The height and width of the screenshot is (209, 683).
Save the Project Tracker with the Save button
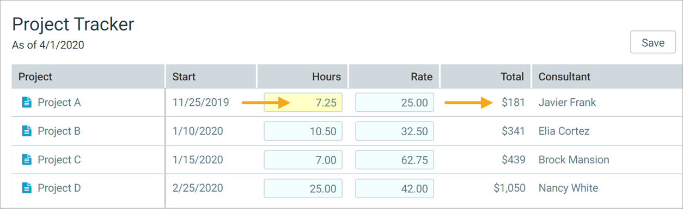[x=653, y=42]
